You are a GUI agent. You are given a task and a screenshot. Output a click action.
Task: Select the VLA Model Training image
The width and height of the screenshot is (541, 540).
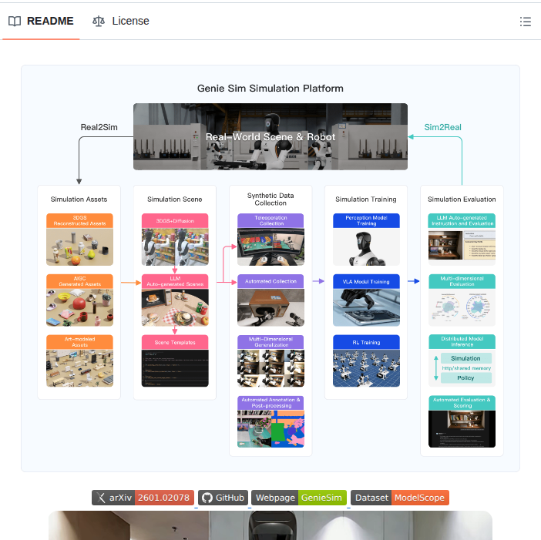pyautogui.click(x=366, y=307)
